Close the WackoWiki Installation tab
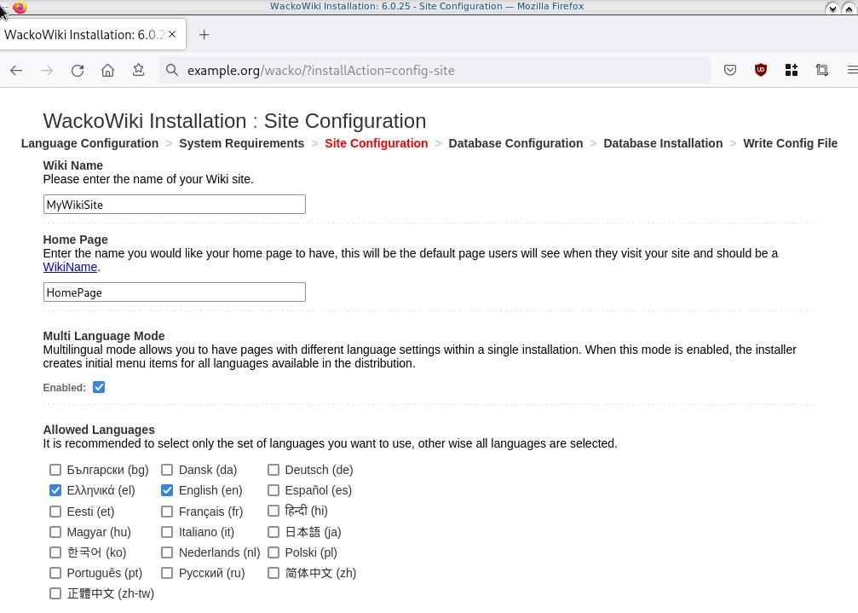The width and height of the screenshot is (858, 613). (172, 35)
